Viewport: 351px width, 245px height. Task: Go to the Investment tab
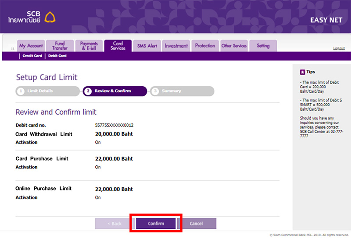pyautogui.click(x=176, y=46)
